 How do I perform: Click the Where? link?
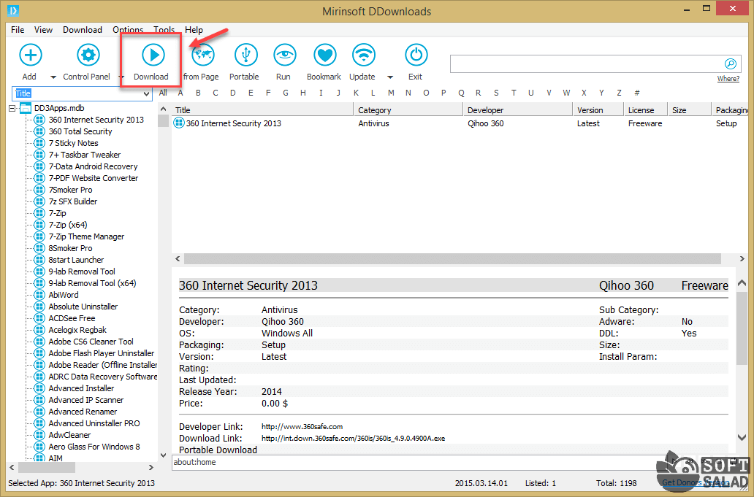pyautogui.click(x=728, y=79)
